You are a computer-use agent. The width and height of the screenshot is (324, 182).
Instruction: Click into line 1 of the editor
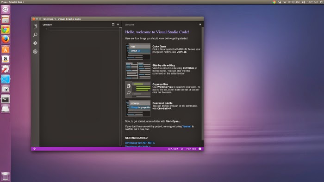click(x=84, y=29)
